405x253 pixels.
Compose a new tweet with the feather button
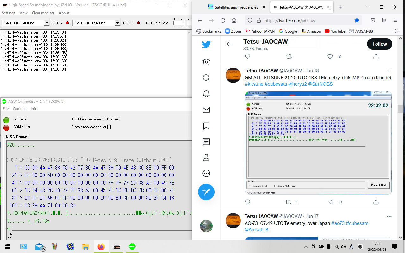pyautogui.click(x=206, y=192)
